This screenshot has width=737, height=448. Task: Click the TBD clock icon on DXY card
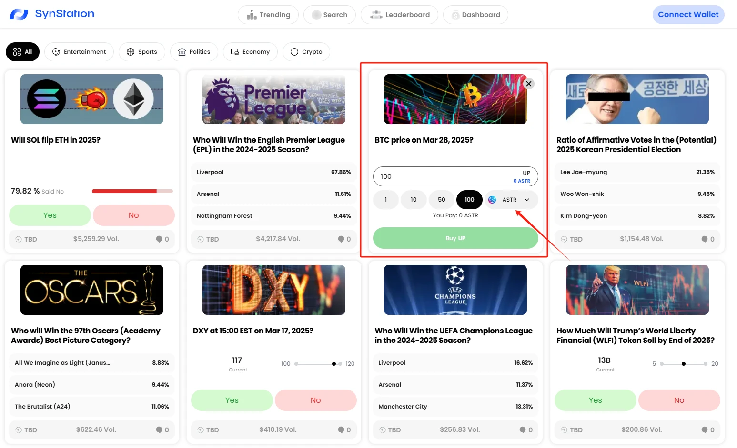pyautogui.click(x=201, y=430)
